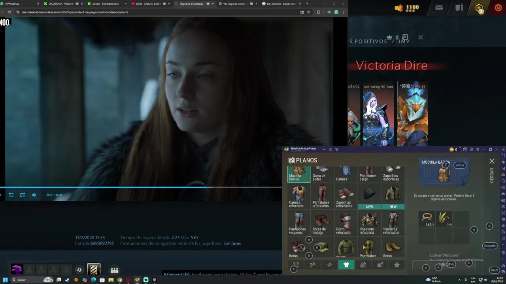Select the Zapatillas reforzadas blueprint

pos(346,196)
